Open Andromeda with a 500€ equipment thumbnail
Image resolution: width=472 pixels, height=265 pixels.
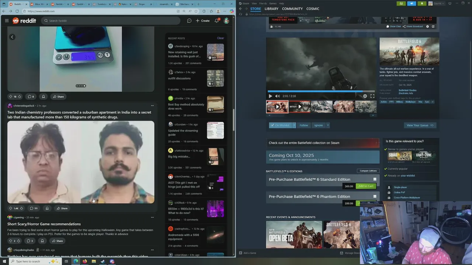pyautogui.click(x=215, y=235)
